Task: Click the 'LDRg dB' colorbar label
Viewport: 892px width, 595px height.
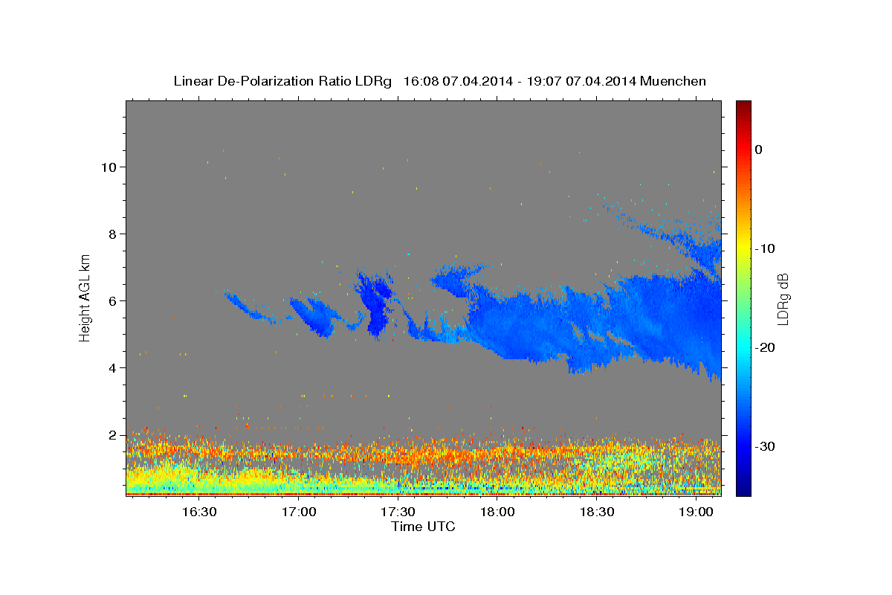Action: point(782,299)
